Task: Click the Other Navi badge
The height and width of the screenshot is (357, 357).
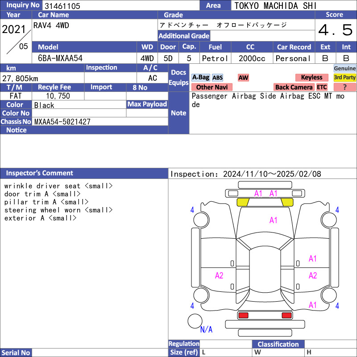Action: click(x=212, y=87)
